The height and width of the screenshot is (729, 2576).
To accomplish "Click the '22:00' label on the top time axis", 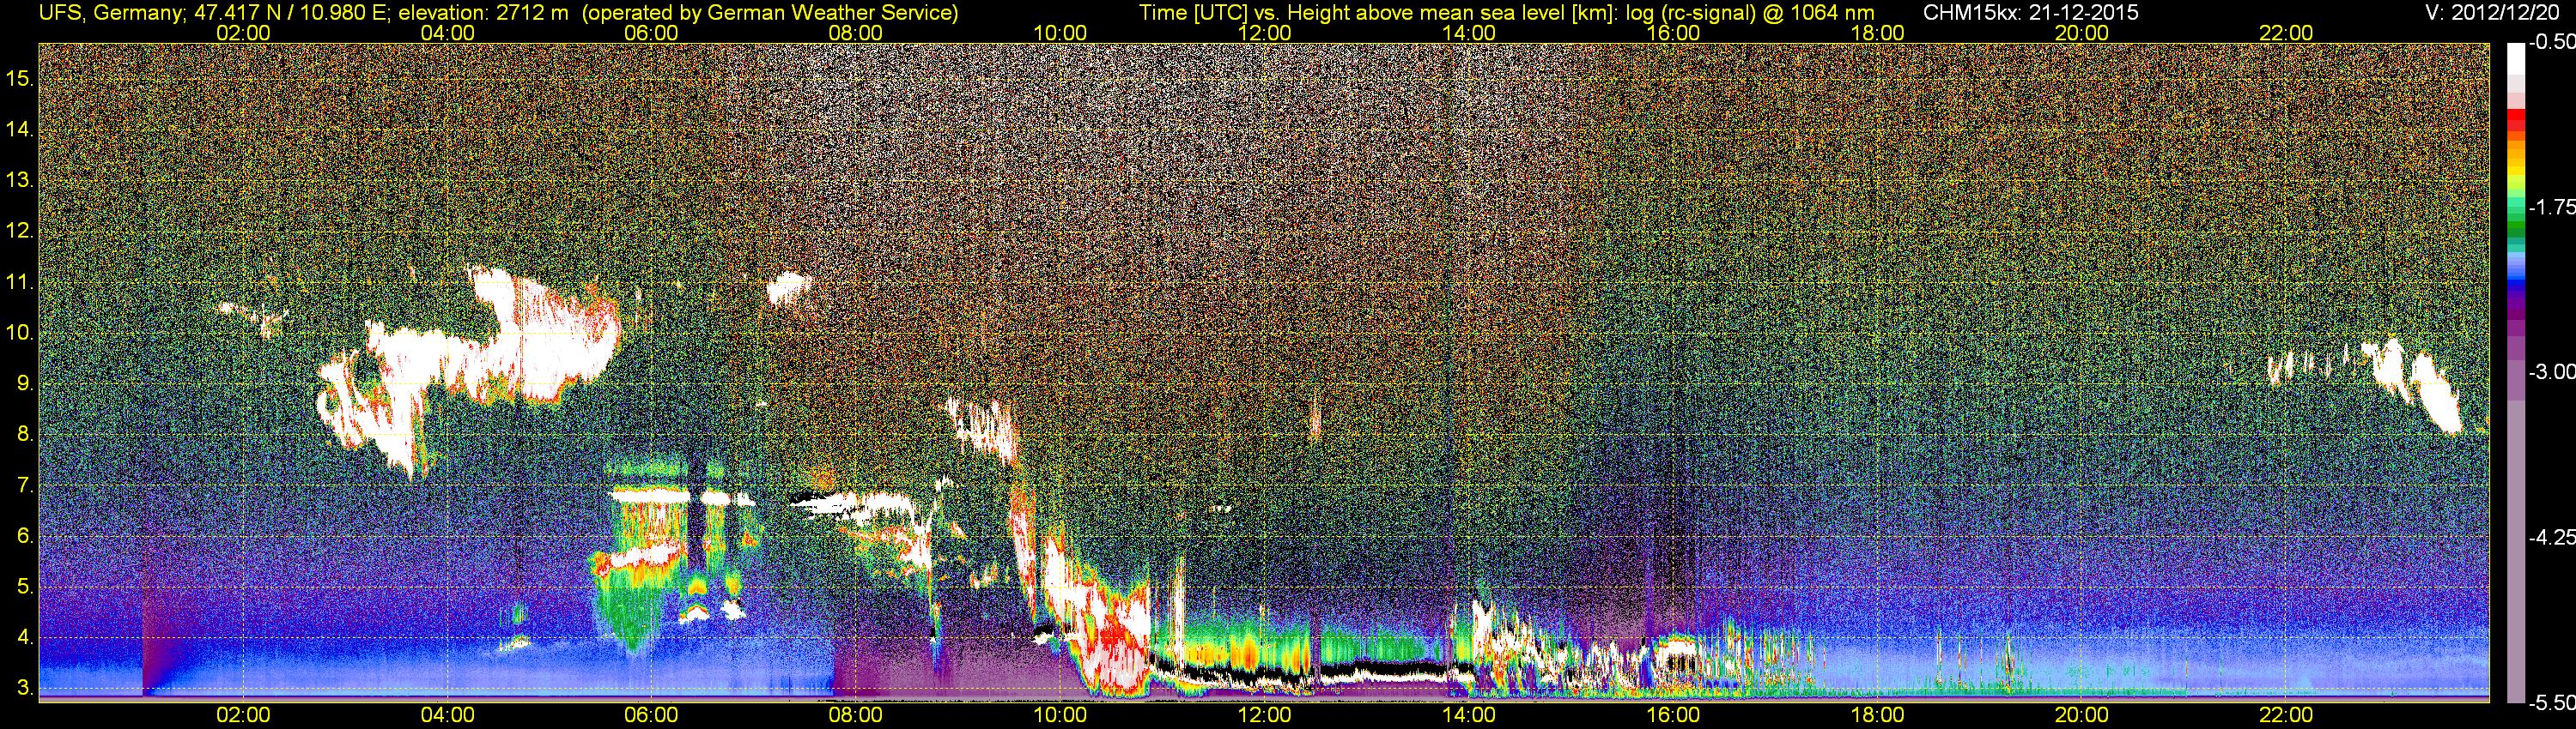I will pyautogui.click(x=2286, y=33).
